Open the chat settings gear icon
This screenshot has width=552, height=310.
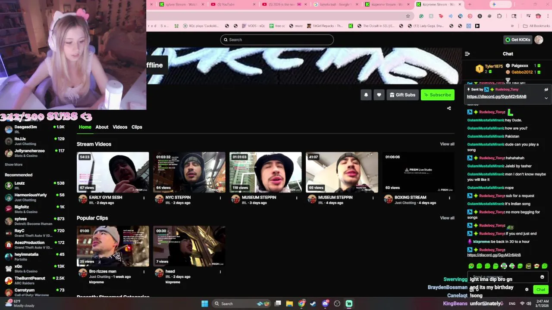[527, 289]
